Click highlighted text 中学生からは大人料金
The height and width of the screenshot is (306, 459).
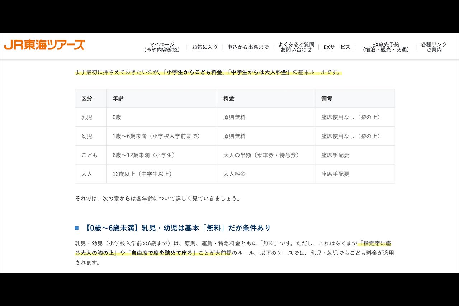[259, 72]
